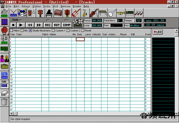The image size is (179, 123).
Task: Select the red electric guitar icon
Action: click(x=76, y=13)
